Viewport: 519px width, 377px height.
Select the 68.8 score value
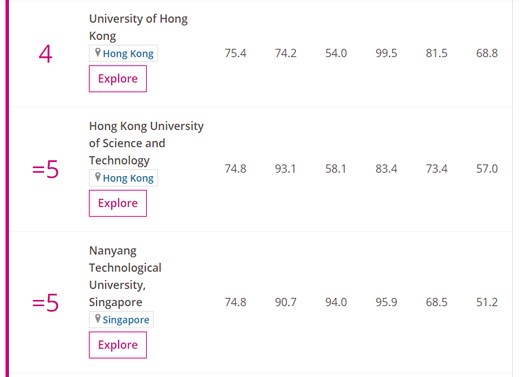(x=487, y=54)
